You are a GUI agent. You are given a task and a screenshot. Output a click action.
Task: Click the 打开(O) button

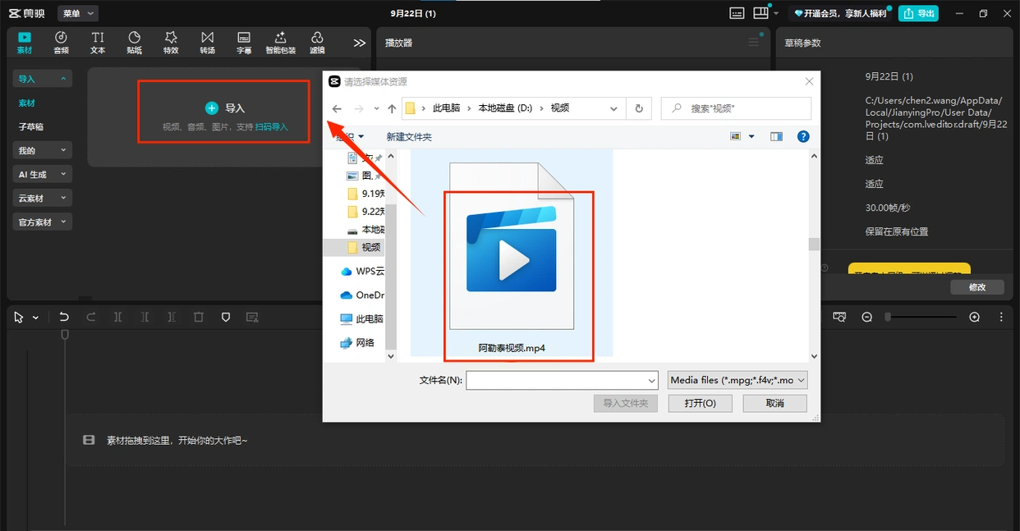[700, 403]
